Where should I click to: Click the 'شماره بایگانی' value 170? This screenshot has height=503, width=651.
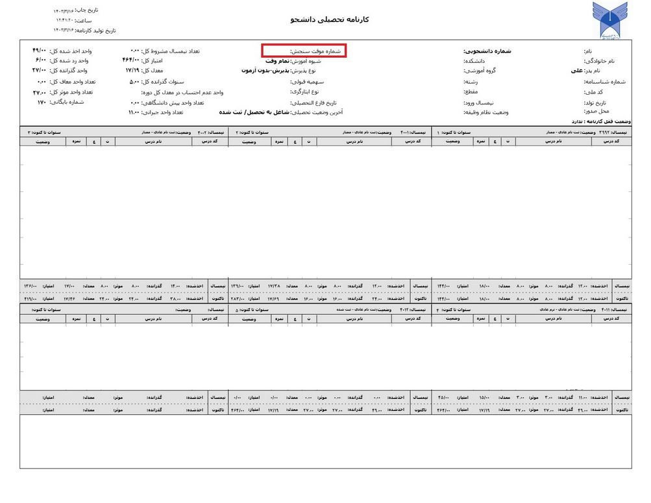pos(42,102)
